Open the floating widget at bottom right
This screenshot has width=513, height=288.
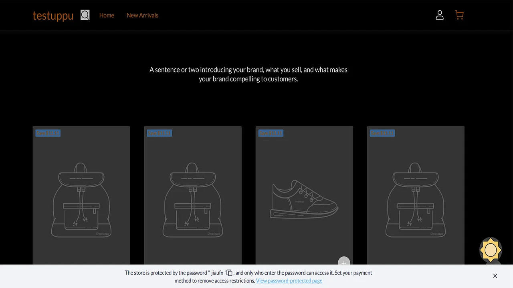click(491, 250)
